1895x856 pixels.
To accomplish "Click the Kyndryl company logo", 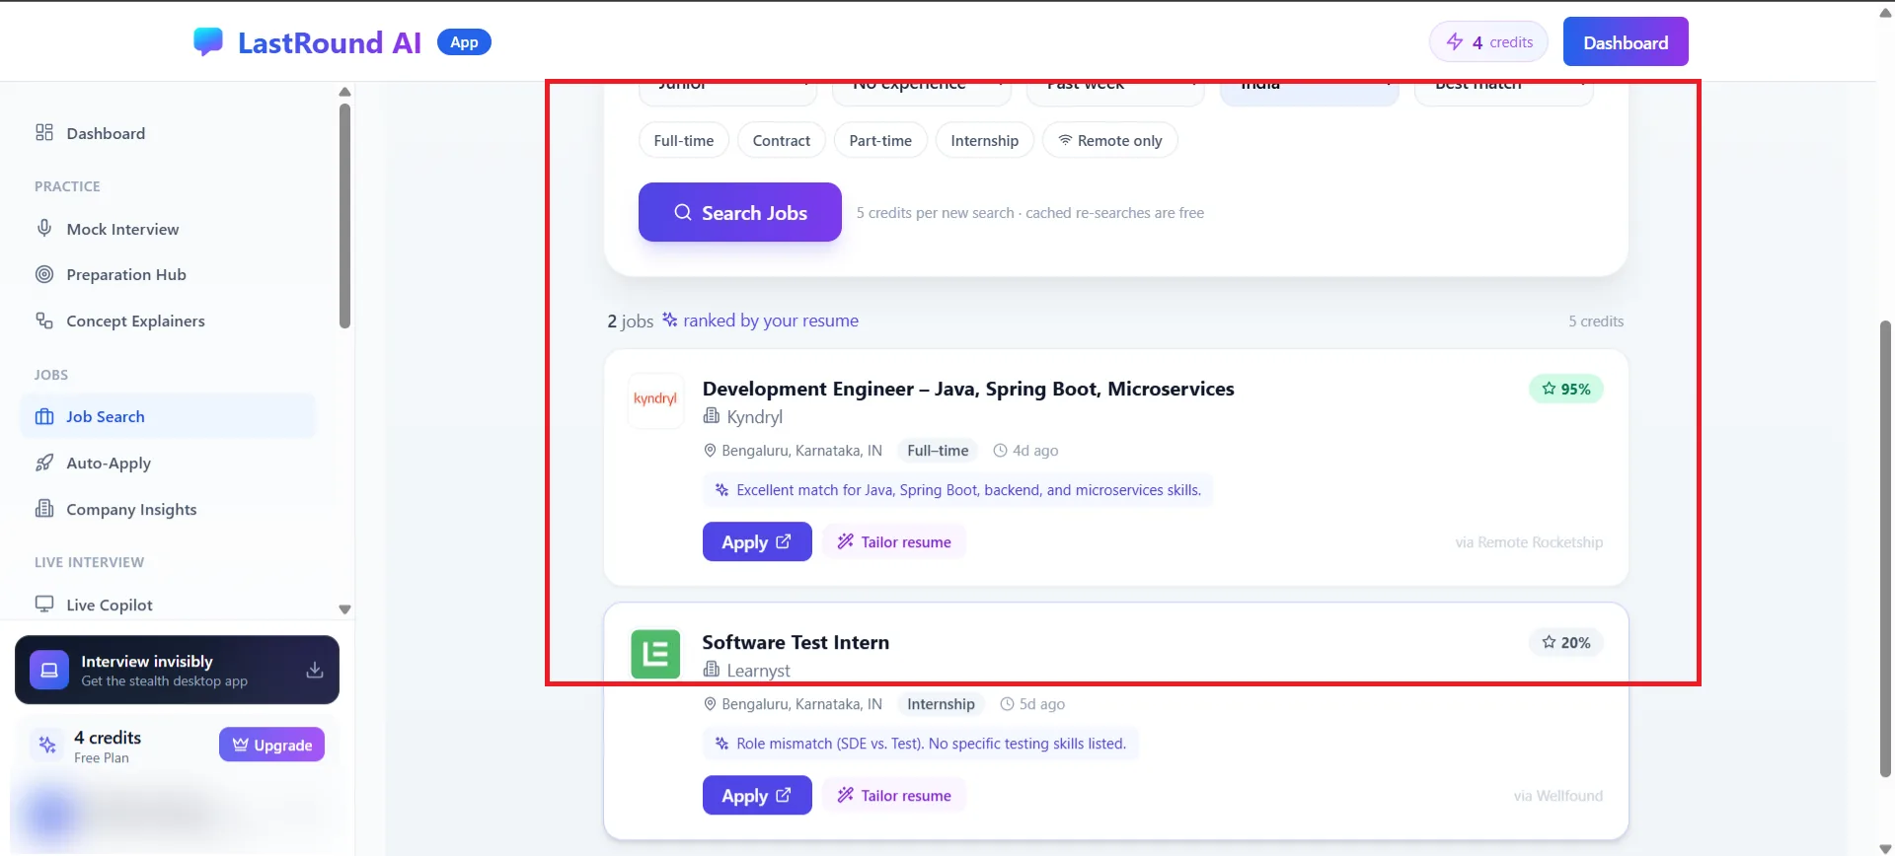I will coord(655,399).
